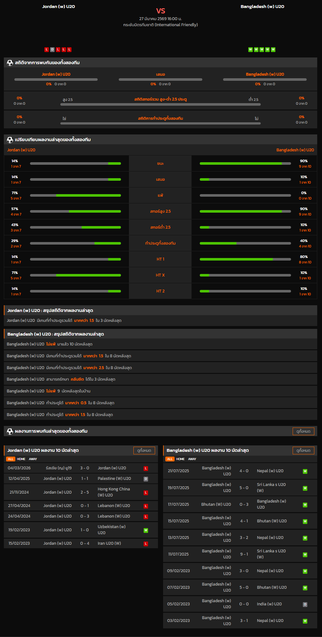Image resolution: width=322 pixels, height=637 pixels.
Task: Filter Bangladesh results by HOME matches
Action: (x=180, y=459)
